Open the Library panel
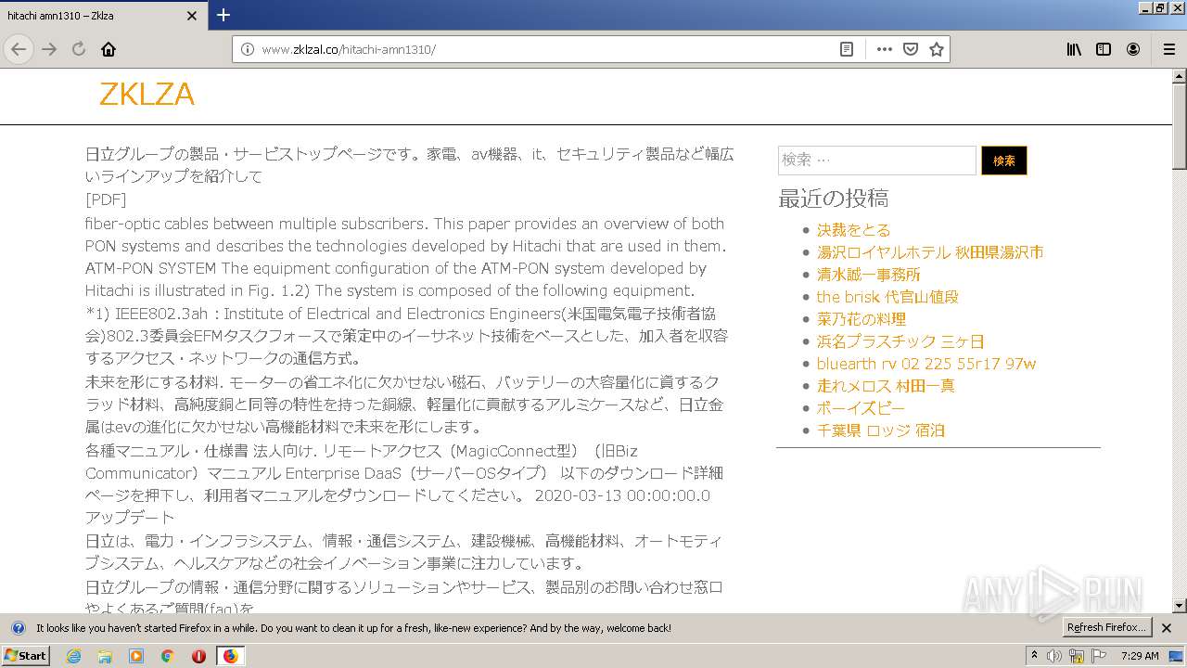 tap(1074, 49)
